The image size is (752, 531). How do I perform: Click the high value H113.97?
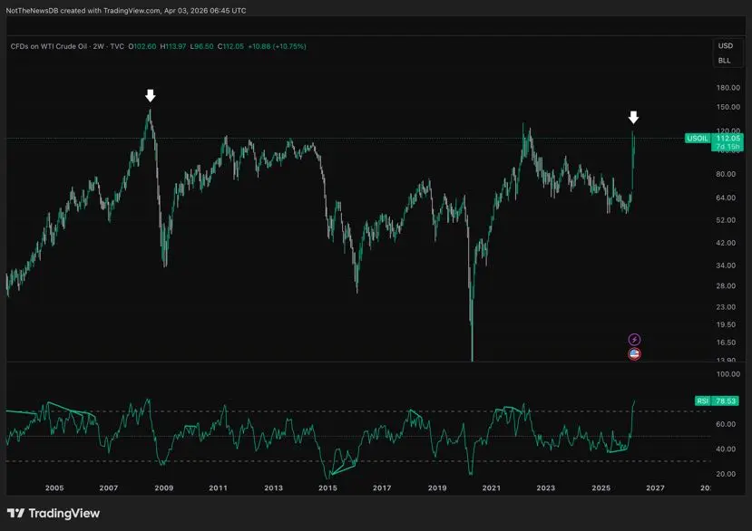172,46
